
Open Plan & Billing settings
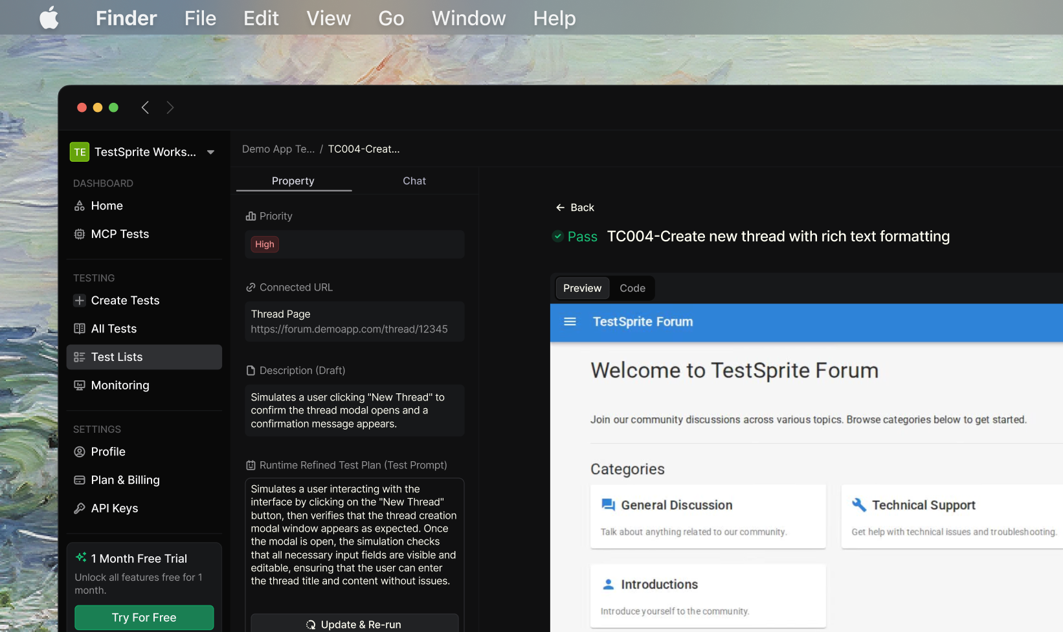pyautogui.click(x=144, y=480)
